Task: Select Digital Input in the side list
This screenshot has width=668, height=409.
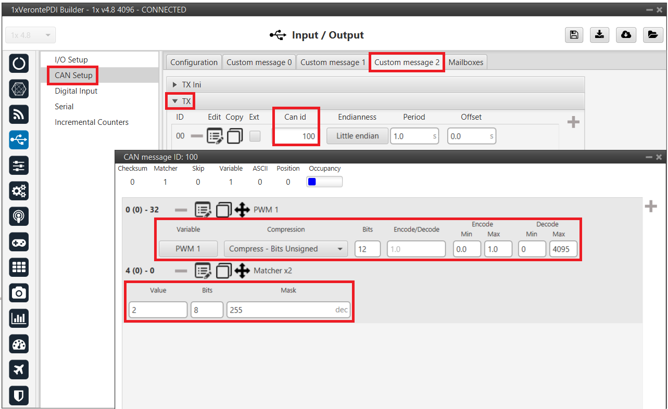Action: click(x=76, y=91)
